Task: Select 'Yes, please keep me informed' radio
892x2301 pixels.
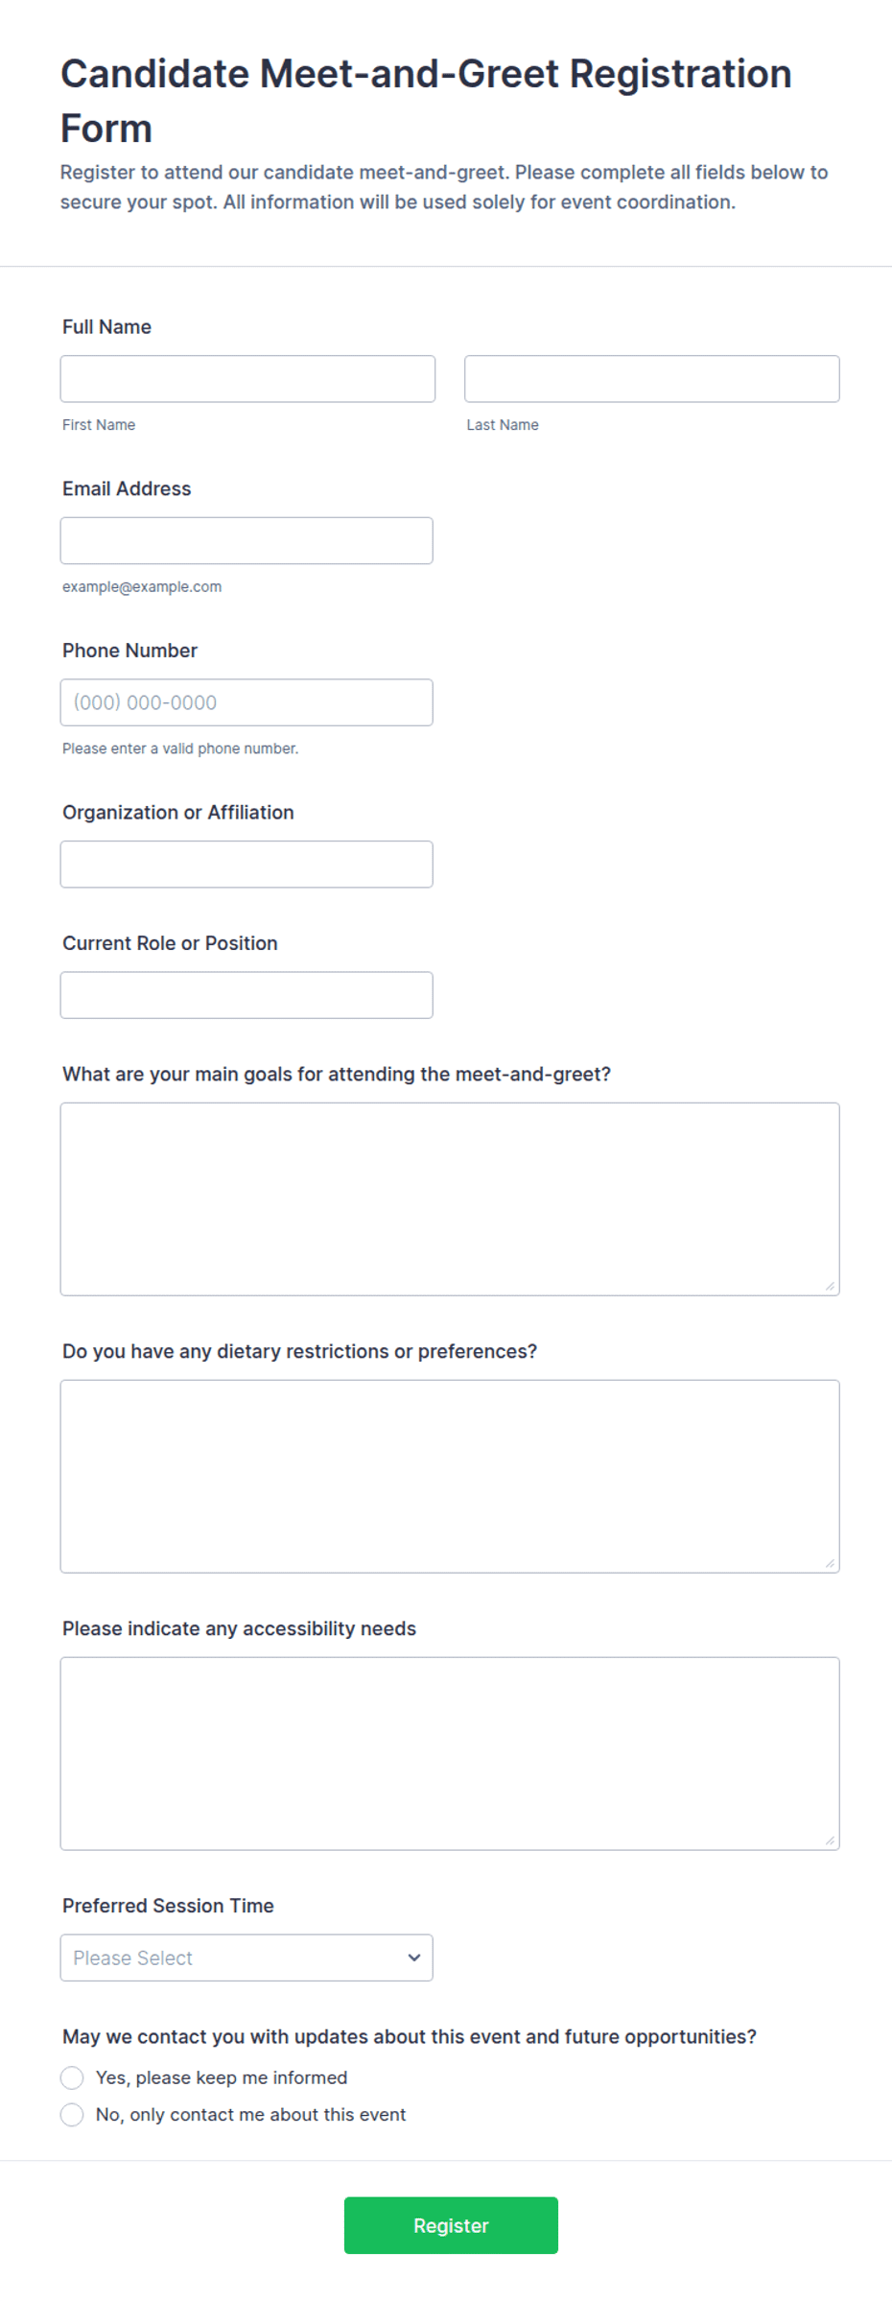Action: (x=72, y=2078)
